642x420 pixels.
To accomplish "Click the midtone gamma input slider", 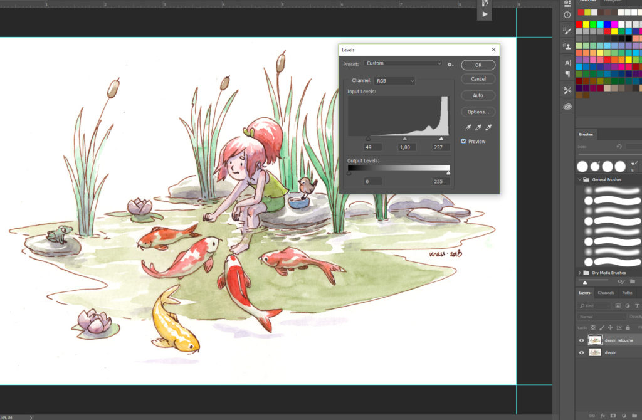I will 404,139.
